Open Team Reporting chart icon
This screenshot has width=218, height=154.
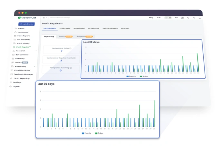[11, 78]
